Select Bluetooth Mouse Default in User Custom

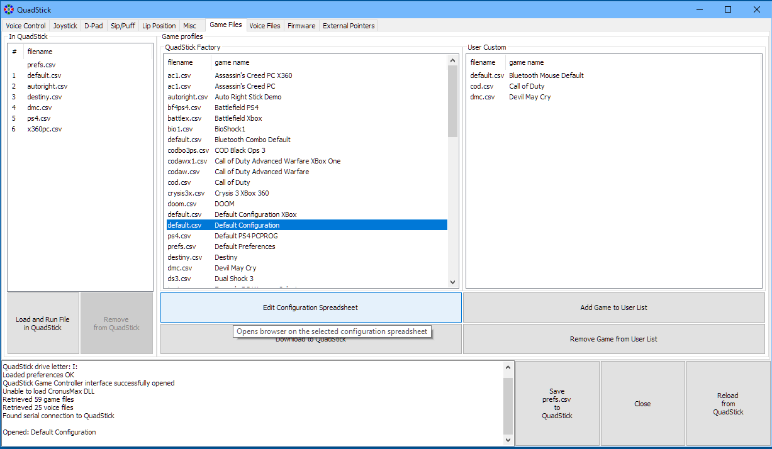coord(613,75)
